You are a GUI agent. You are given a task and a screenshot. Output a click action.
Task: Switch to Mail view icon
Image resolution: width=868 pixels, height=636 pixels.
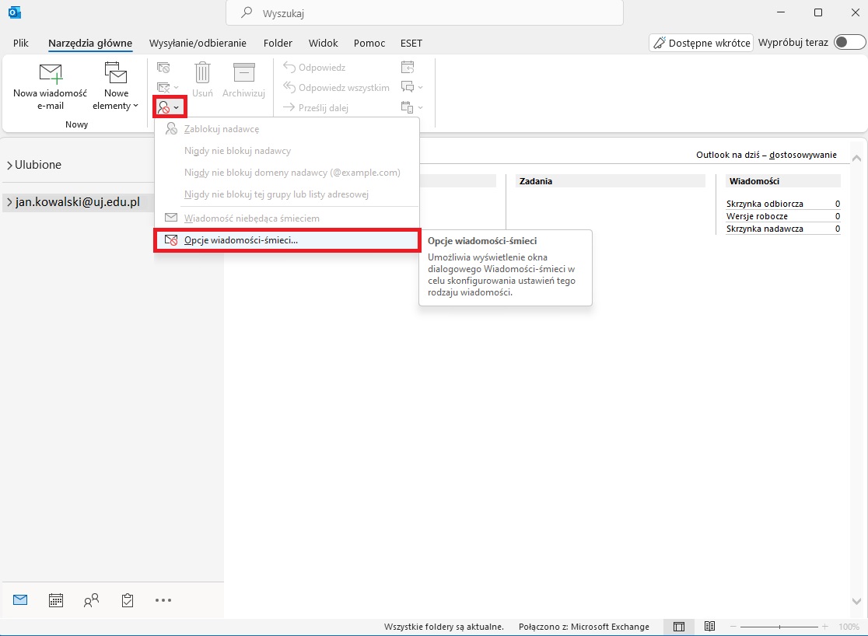click(x=20, y=599)
